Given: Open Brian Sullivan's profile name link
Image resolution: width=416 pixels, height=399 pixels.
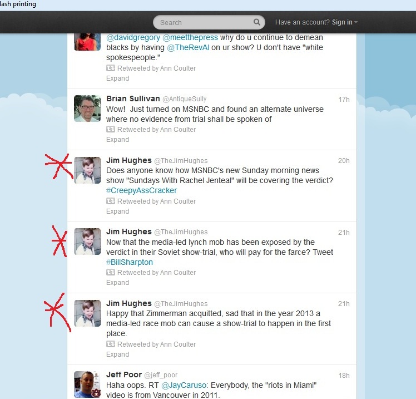Looking at the screenshot, I should 133,98.
